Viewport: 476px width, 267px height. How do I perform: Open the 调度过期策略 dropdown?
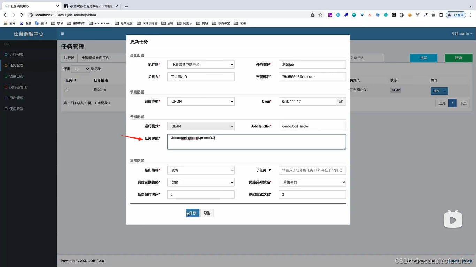(201, 182)
